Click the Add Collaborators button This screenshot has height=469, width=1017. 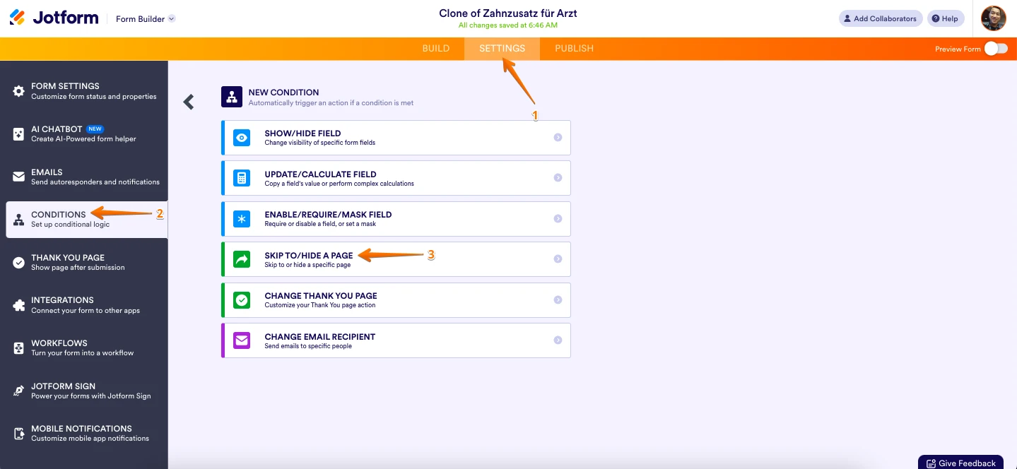(x=880, y=19)
